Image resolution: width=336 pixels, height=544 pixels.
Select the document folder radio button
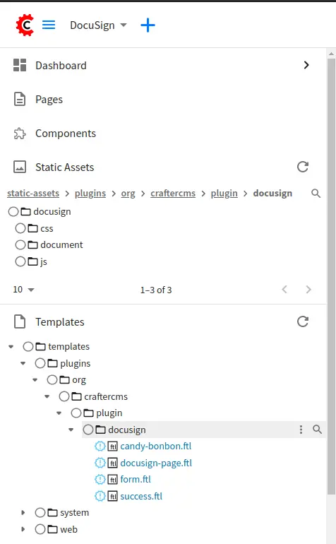tap(20, 245)
